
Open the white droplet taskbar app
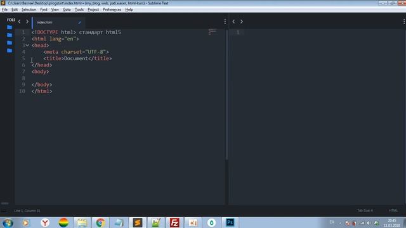click(211, 222)
